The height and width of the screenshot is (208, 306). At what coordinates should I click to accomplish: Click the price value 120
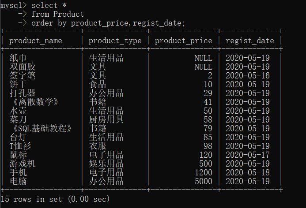(x=206, y=155)
